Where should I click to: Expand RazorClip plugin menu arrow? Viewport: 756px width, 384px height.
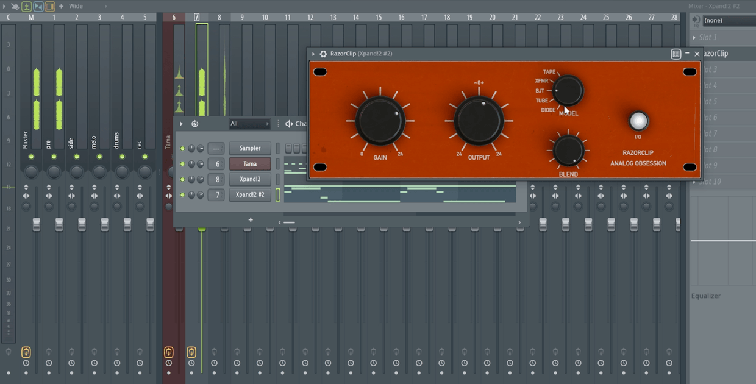pos(313,54)
